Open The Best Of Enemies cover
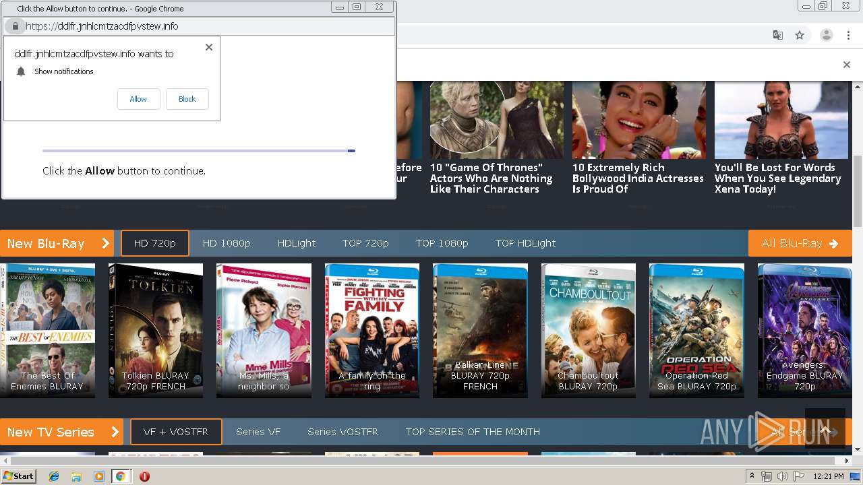863x485 pixels. click(47, 330)
